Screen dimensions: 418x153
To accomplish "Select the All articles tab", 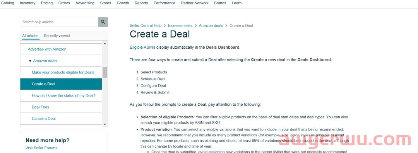I will coord(30,36).
